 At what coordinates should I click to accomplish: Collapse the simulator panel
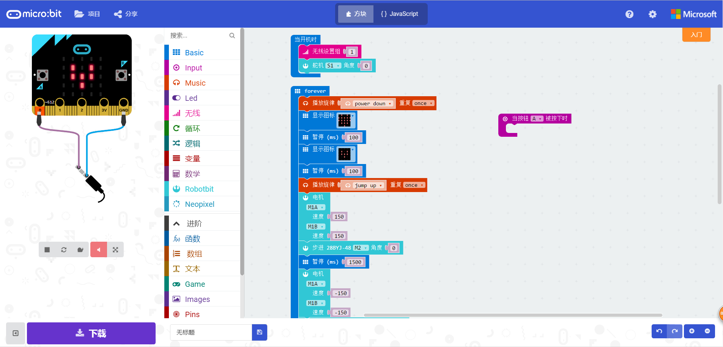coord(16,333)
